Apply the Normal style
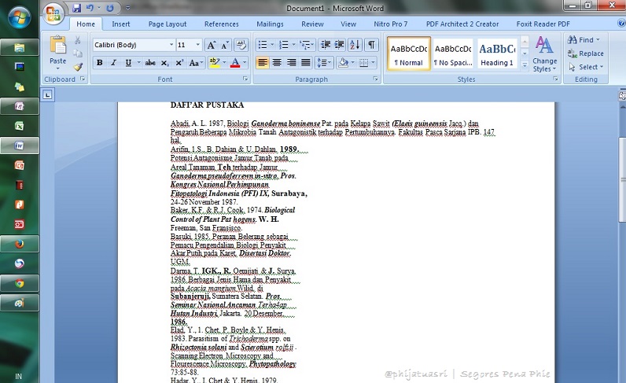626x383 pixels. point(409,53)
